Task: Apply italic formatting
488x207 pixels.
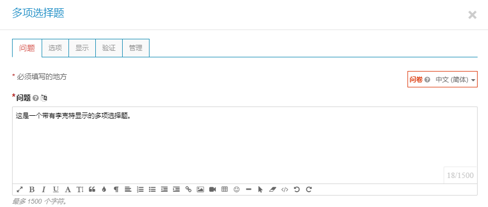Action: (x=44, y=190)
